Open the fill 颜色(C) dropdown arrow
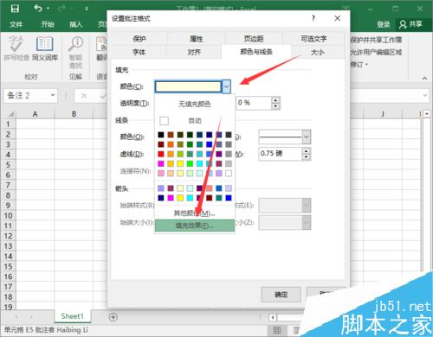Image resolution: width=433 pixels, height=337 pixels. (226, 86)
